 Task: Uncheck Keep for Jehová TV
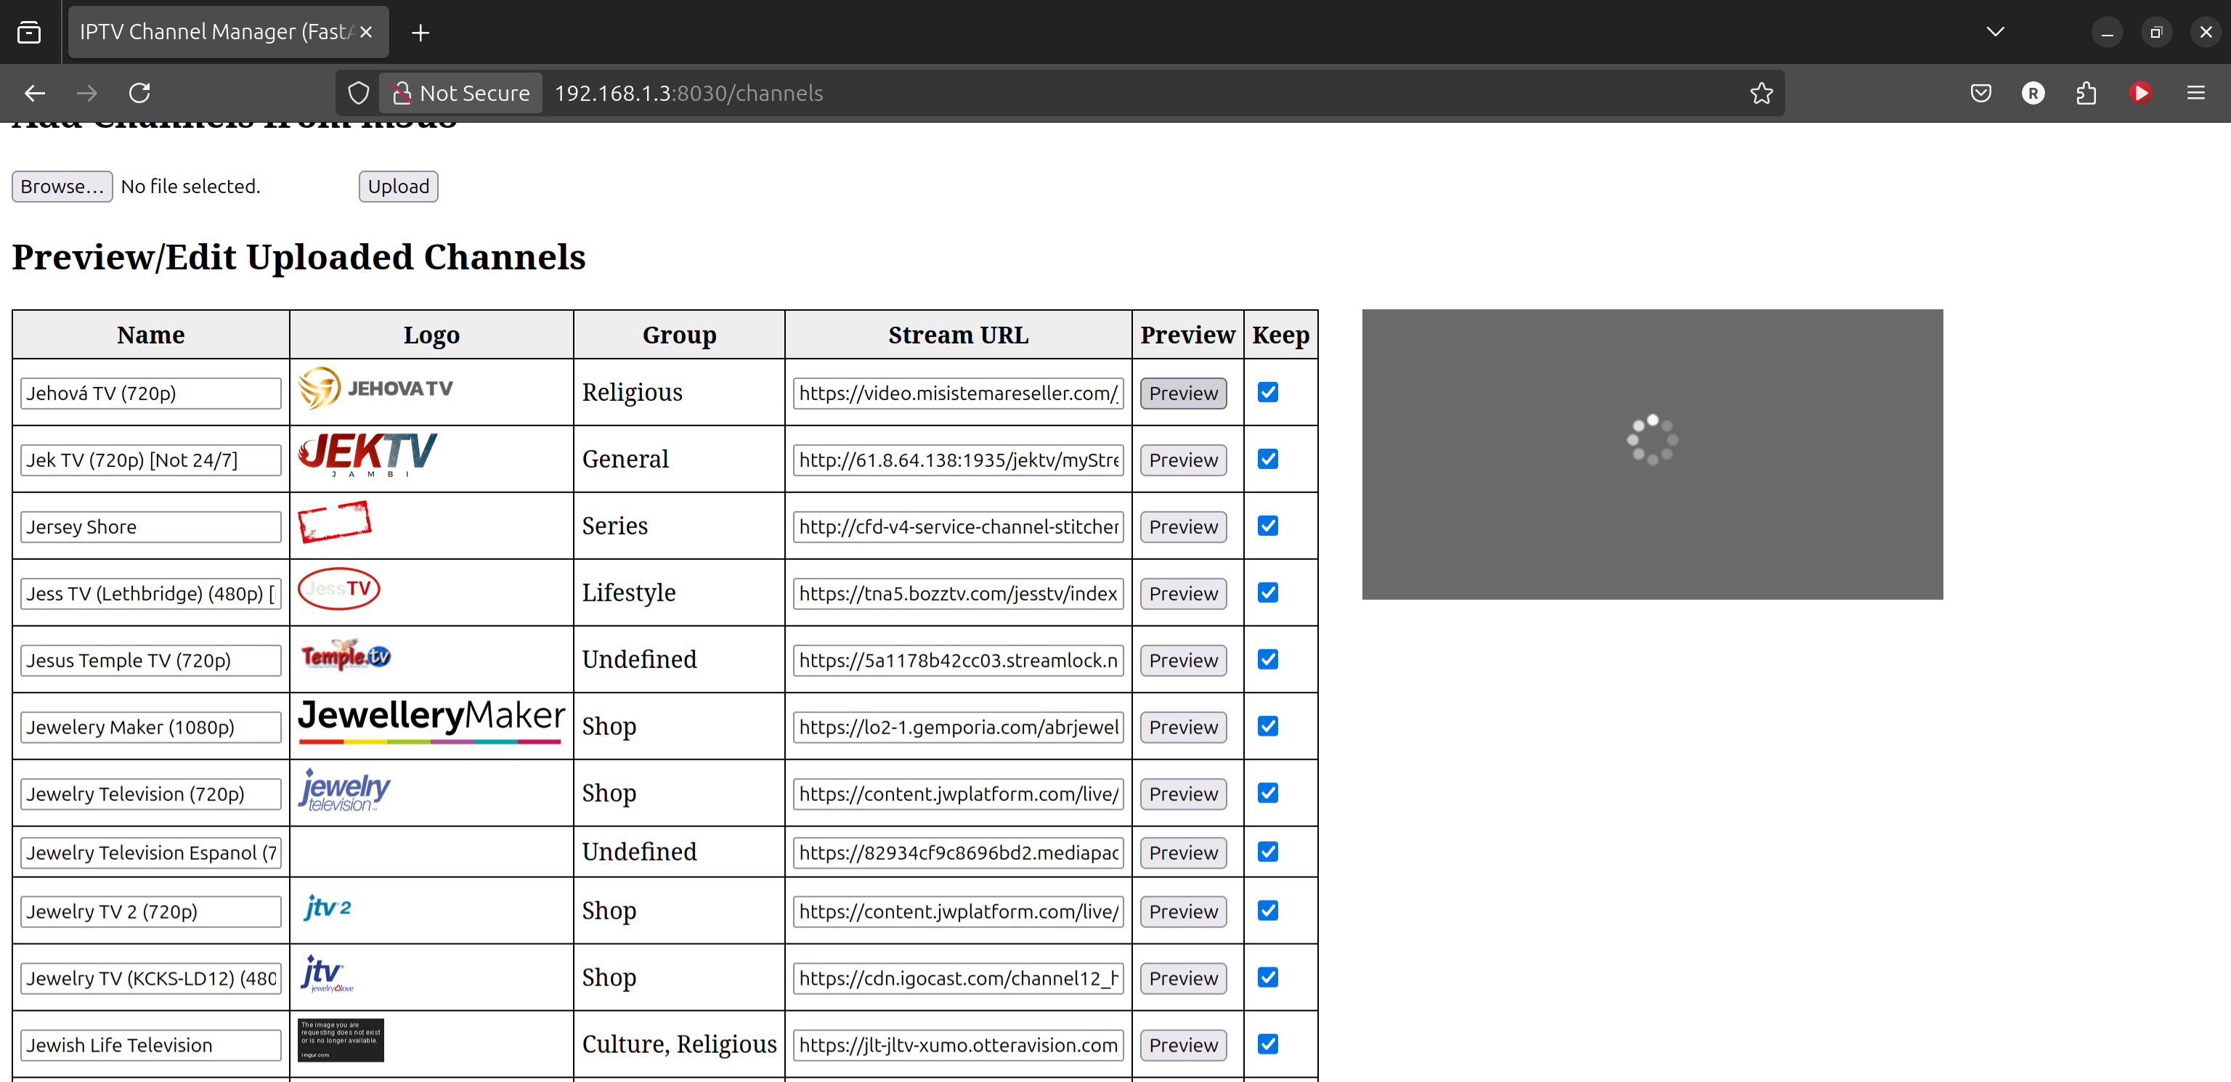tap(1268, 392)
